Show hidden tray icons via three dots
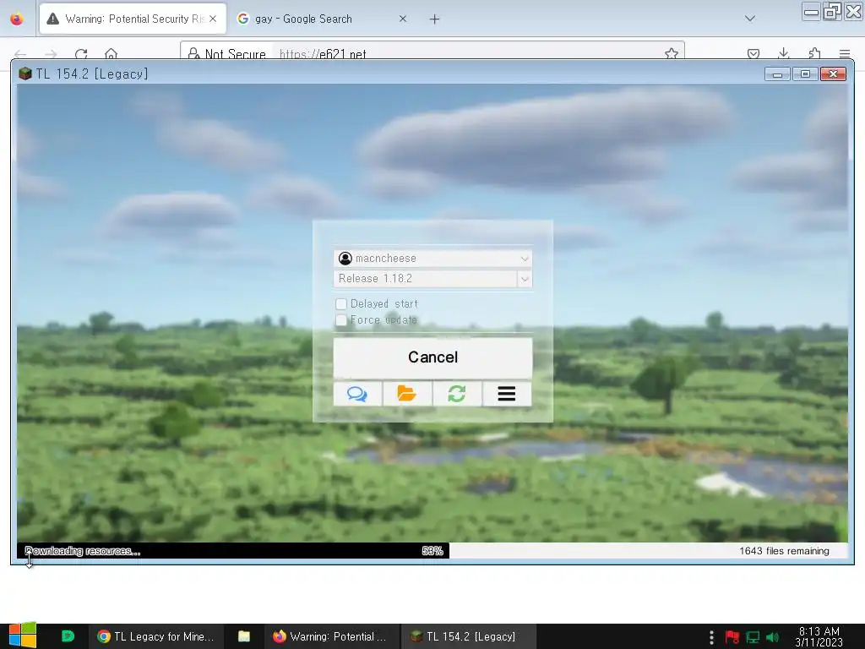865x649 pixels. tap(711, 637)
